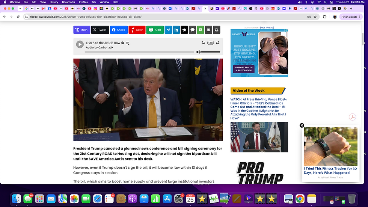The image size is (368, 207).
Task: Skip audio forward 10 seconds
Action: [x=217, y=43]
